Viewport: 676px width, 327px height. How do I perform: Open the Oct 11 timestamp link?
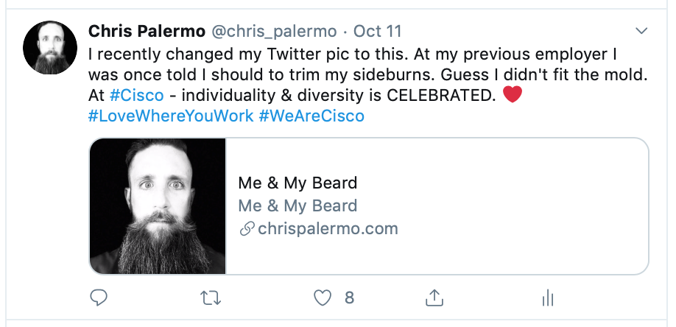(378, 32)
